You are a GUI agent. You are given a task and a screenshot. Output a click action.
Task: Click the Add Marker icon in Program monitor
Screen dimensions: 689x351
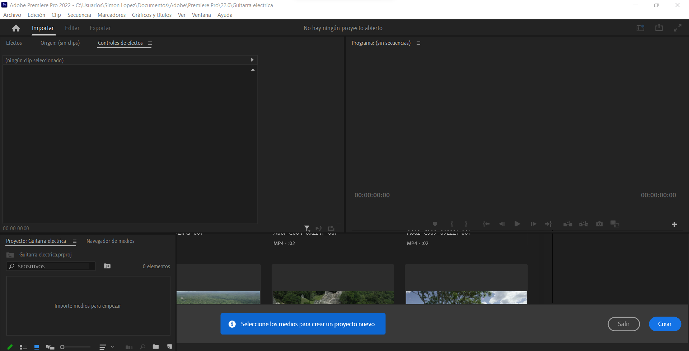tap(435, 224)
